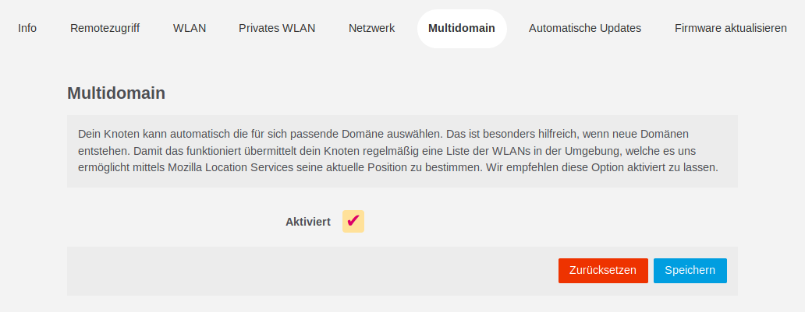Image resolution: width=805 pixels, height=312 pixels.
Task: Switch to Firmware aktualisieren tab
Action: tap(730, 28)
